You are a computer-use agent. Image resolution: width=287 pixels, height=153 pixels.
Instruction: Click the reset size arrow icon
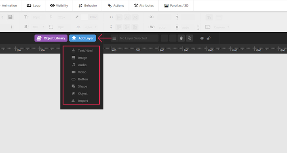(198, 25)
